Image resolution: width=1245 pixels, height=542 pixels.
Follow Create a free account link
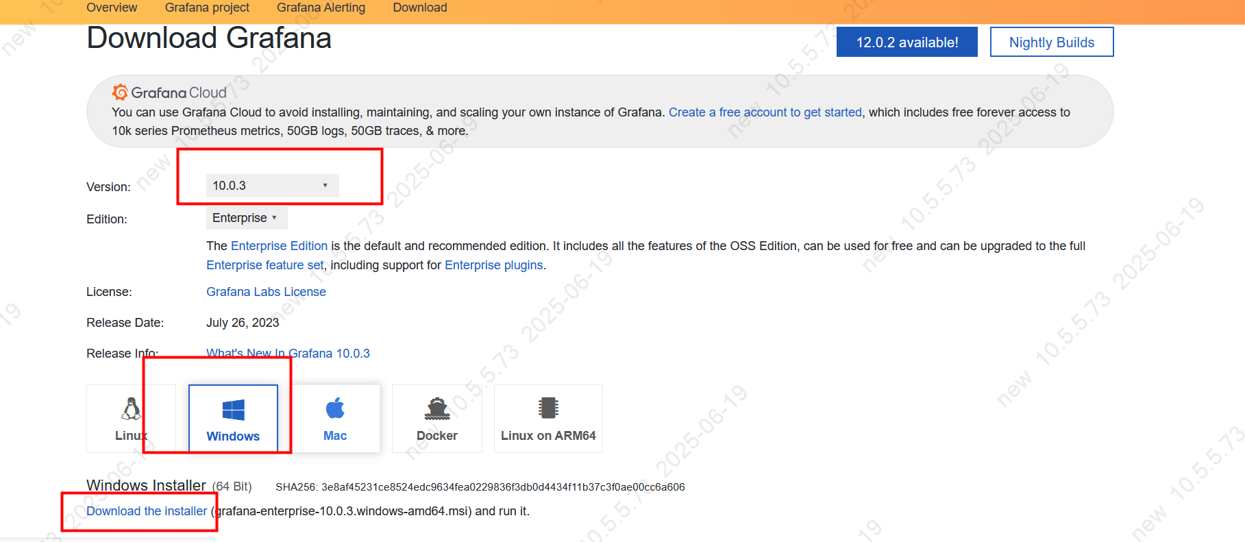(x=765, y=112)
